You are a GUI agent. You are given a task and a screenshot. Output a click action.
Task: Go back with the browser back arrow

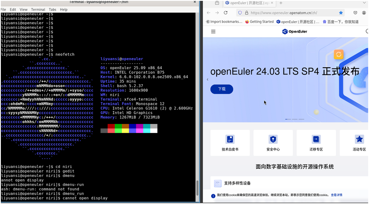pyautogui.click(x=208, y=13)
